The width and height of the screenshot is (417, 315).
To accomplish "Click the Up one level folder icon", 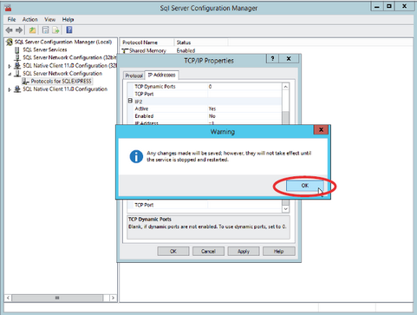I will (33, 30).
